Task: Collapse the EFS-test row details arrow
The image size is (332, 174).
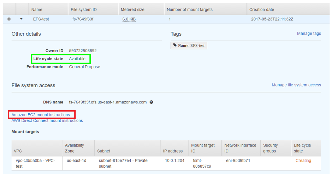Action: tap(21, 19)
